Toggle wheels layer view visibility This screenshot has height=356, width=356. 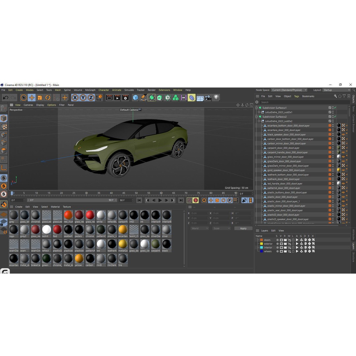[x=281, y=252]
